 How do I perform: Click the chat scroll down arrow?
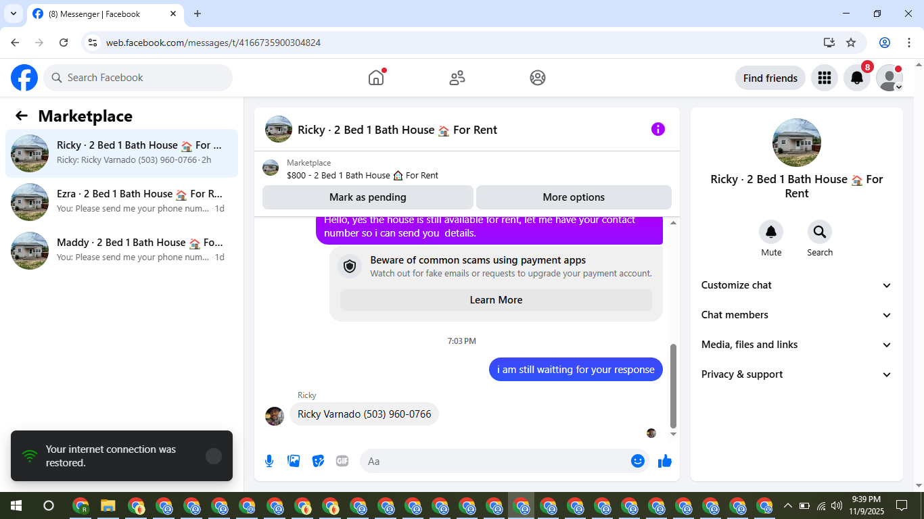pos(673,434)
